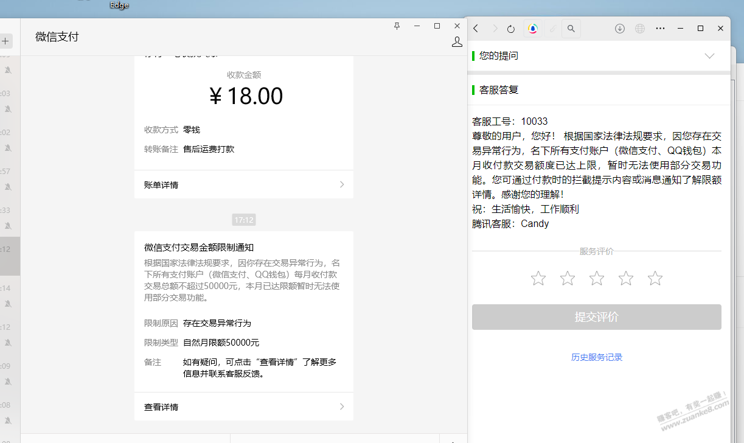Go forward in the customer service browser window

tap(495, 29)
